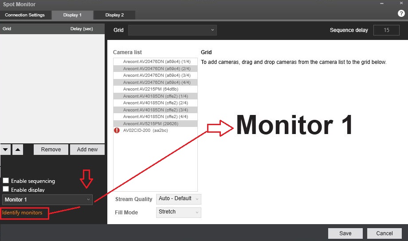Switch to the Connection Settings tab
This screenshot has width=408, height=241.
point(25,15)
